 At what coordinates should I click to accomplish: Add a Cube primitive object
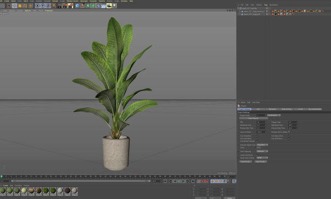pyautogui.click(x=77, y=6)
